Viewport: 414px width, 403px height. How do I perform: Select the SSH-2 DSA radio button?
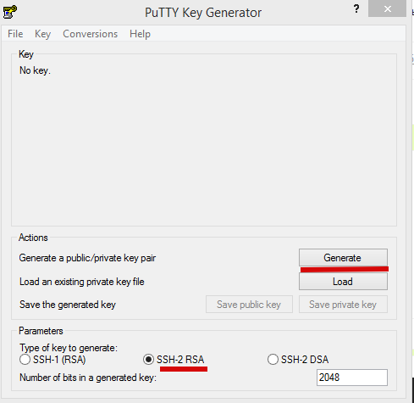pyautogui.click(x=273, y=360)
